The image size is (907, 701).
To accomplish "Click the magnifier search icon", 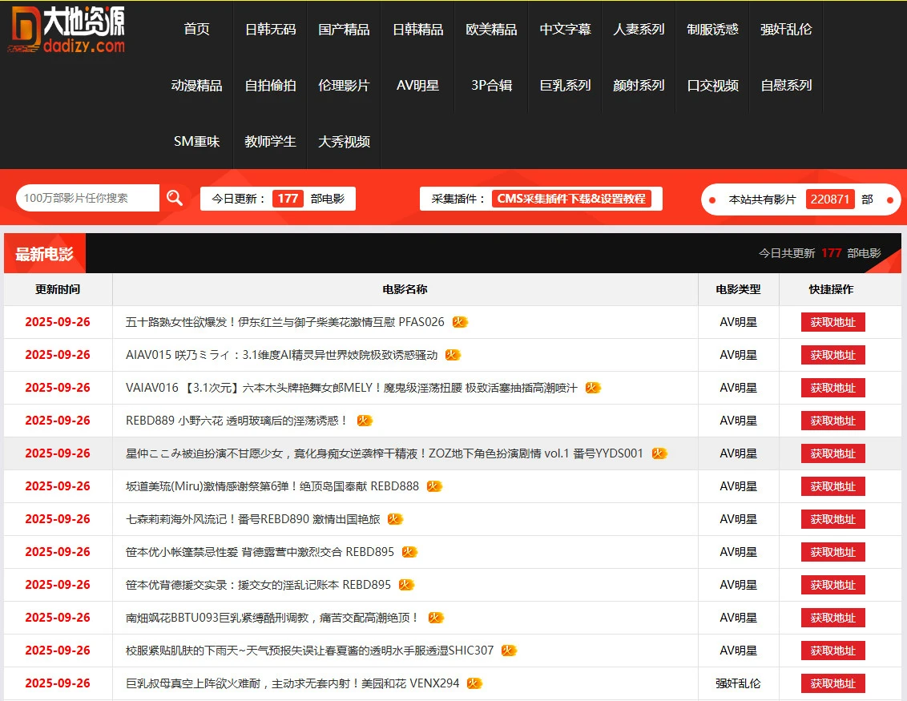I will click(x=174, y=198).
